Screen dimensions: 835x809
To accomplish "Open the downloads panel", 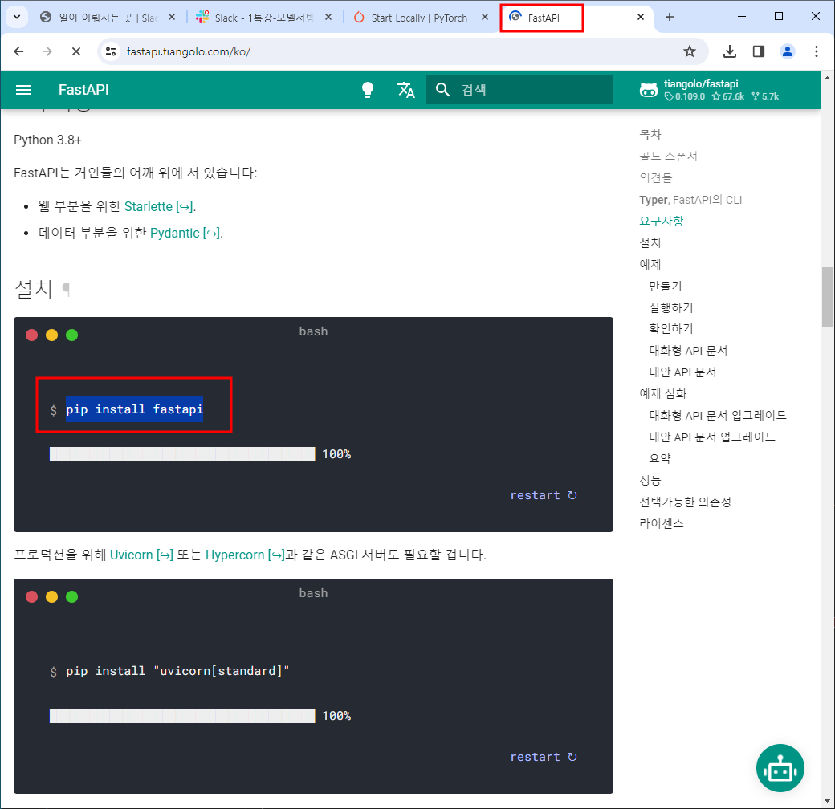I will pos(730,51).
